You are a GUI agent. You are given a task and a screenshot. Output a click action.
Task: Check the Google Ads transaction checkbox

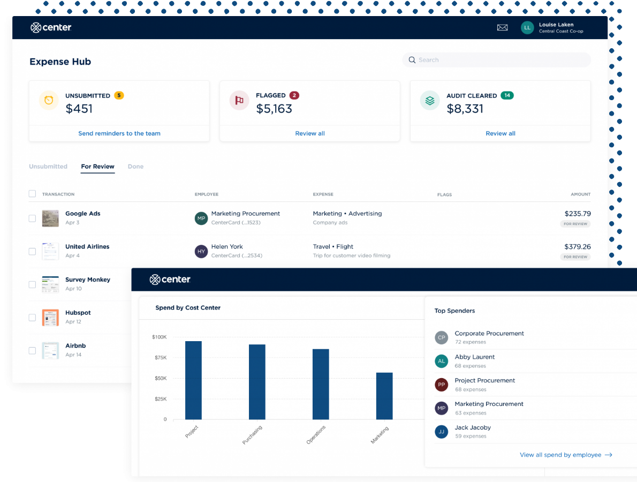32,219
